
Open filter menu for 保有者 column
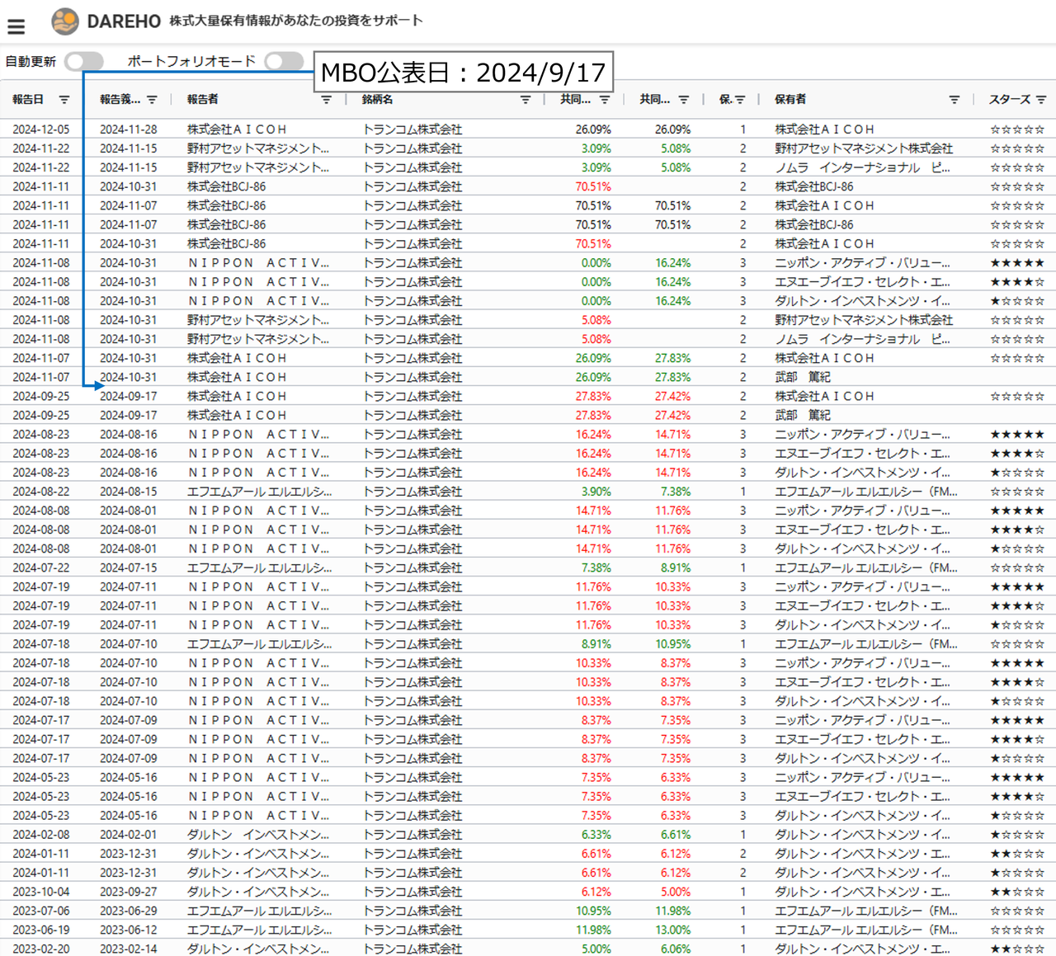pos(954,100)
